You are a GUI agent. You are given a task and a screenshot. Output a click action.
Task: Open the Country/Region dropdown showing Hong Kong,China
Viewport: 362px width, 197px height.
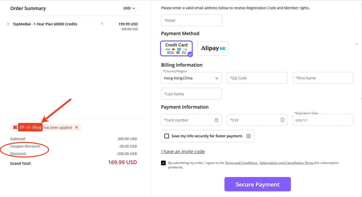(x=191, y=78)
